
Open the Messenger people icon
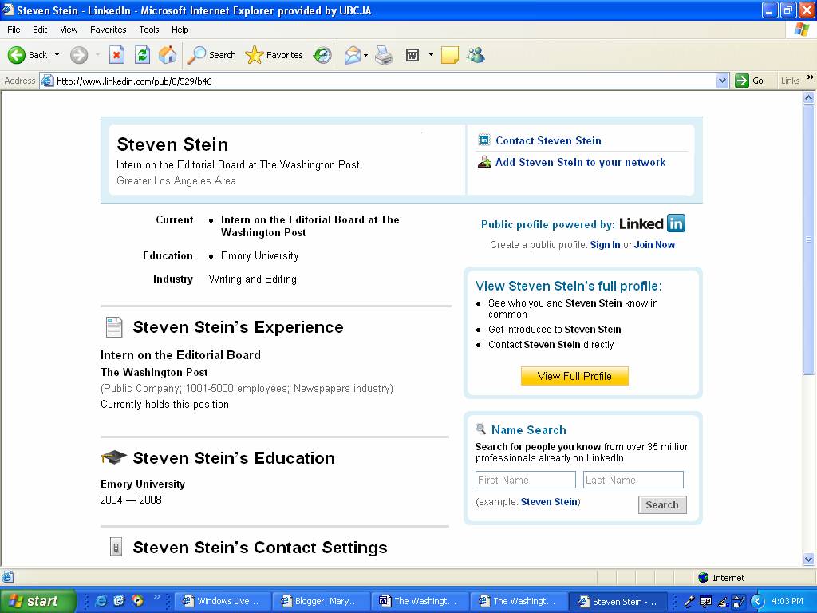tap(476, 55)
